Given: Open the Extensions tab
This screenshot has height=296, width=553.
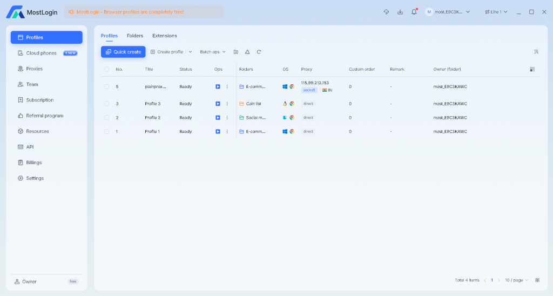Looking at the screenshot, I should pos(164,36).
